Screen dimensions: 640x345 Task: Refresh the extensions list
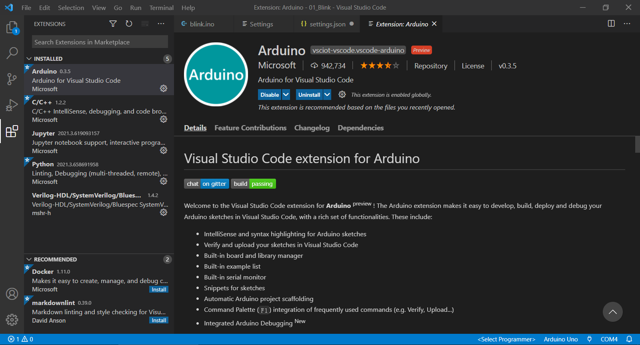(x=129, y=24)
